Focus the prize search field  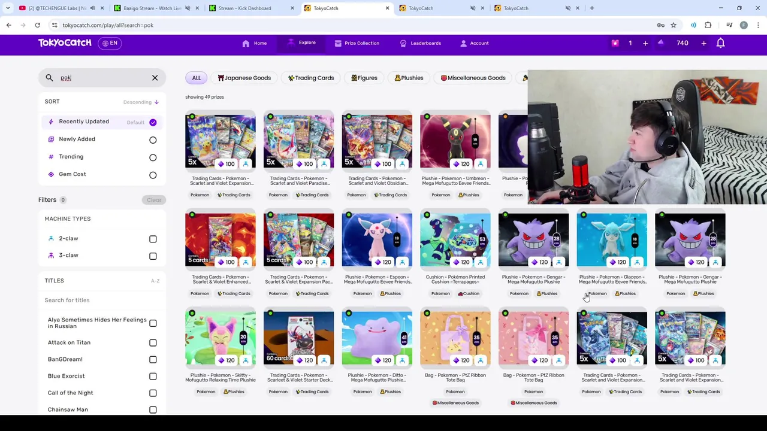tap(102, 78)
